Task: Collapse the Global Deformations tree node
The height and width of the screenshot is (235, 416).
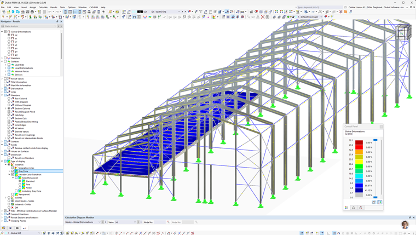Action: 2,32
